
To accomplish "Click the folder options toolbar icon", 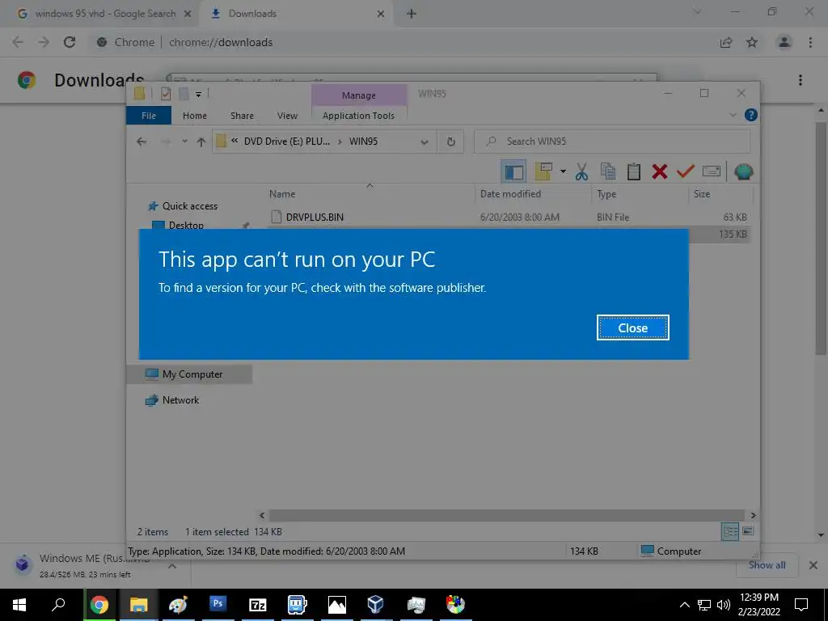I will (x=543, y=171).
